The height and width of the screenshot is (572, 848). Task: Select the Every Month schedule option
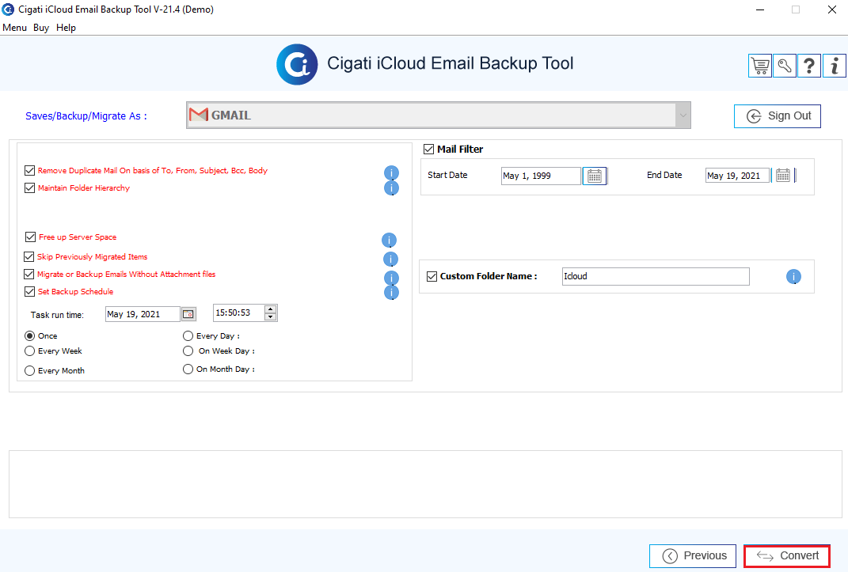coord(30,370)
